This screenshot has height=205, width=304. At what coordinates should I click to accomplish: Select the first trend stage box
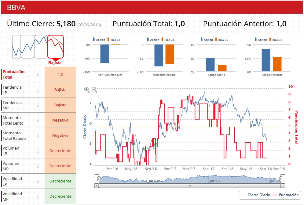pyautogui.click(x=16, y=47)
